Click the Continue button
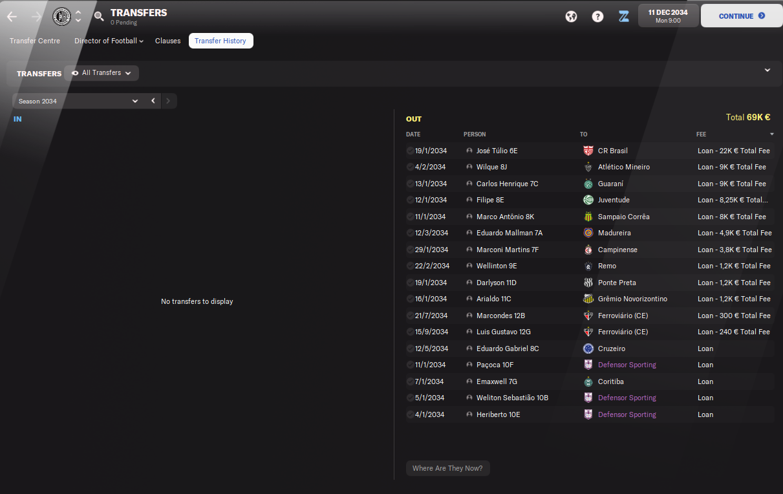 pos(742,16)
